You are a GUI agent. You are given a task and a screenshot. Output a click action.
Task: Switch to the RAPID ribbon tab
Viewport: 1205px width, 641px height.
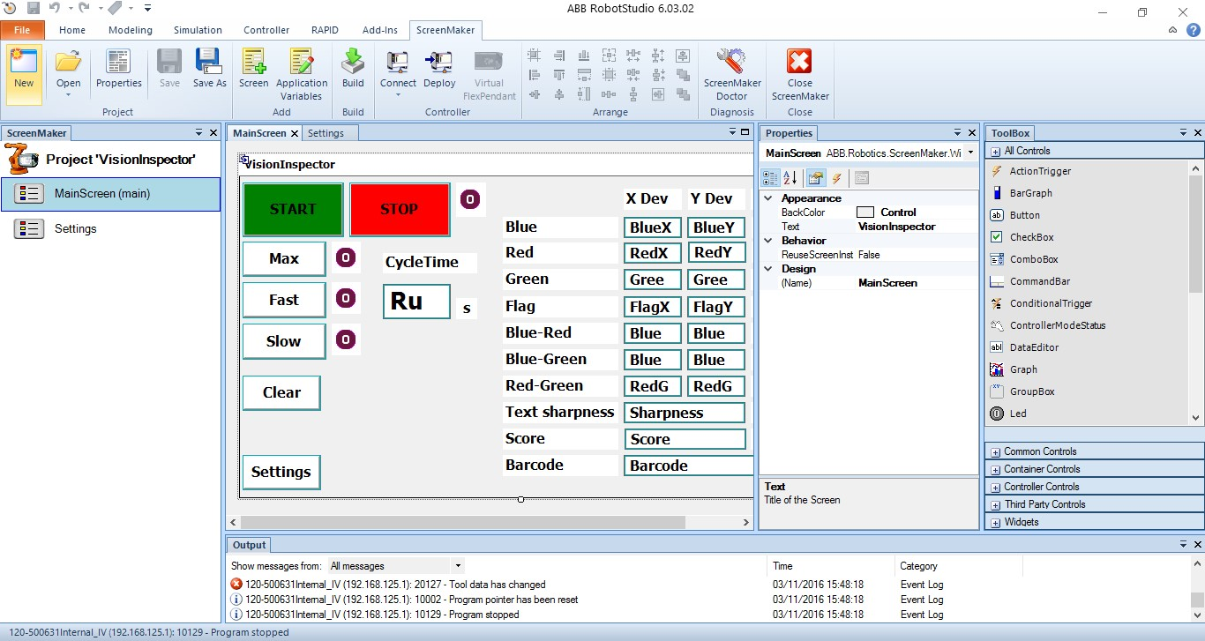(x=325, y=30)
